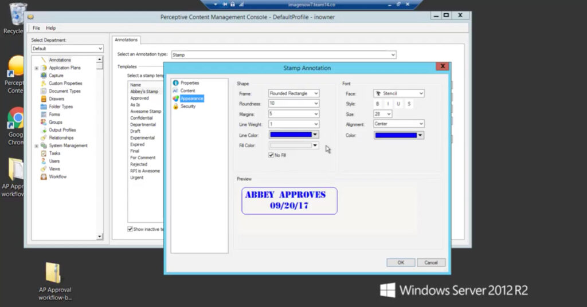This screenshot has width=587, height=307.
Task: Switch to the Annotations tab
Action: [x=126, y=40]
